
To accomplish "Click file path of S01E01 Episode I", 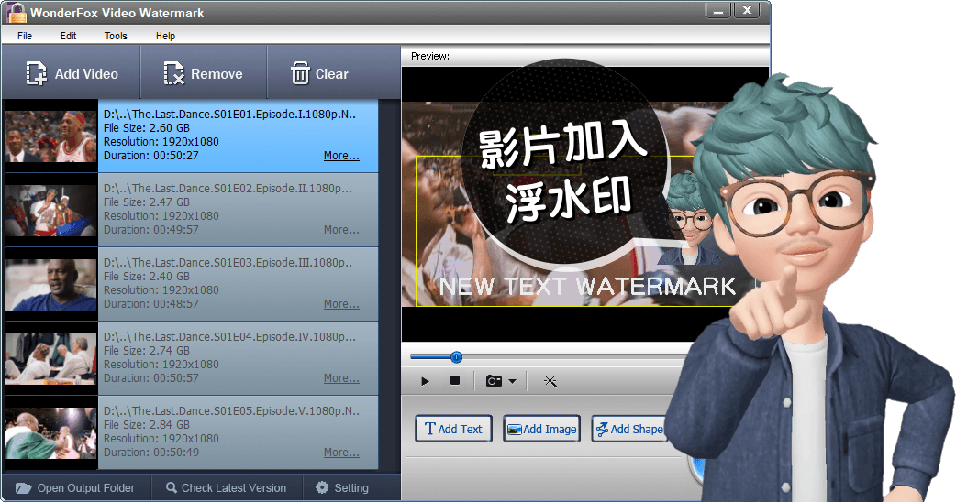I will click(x=230, y=115).
